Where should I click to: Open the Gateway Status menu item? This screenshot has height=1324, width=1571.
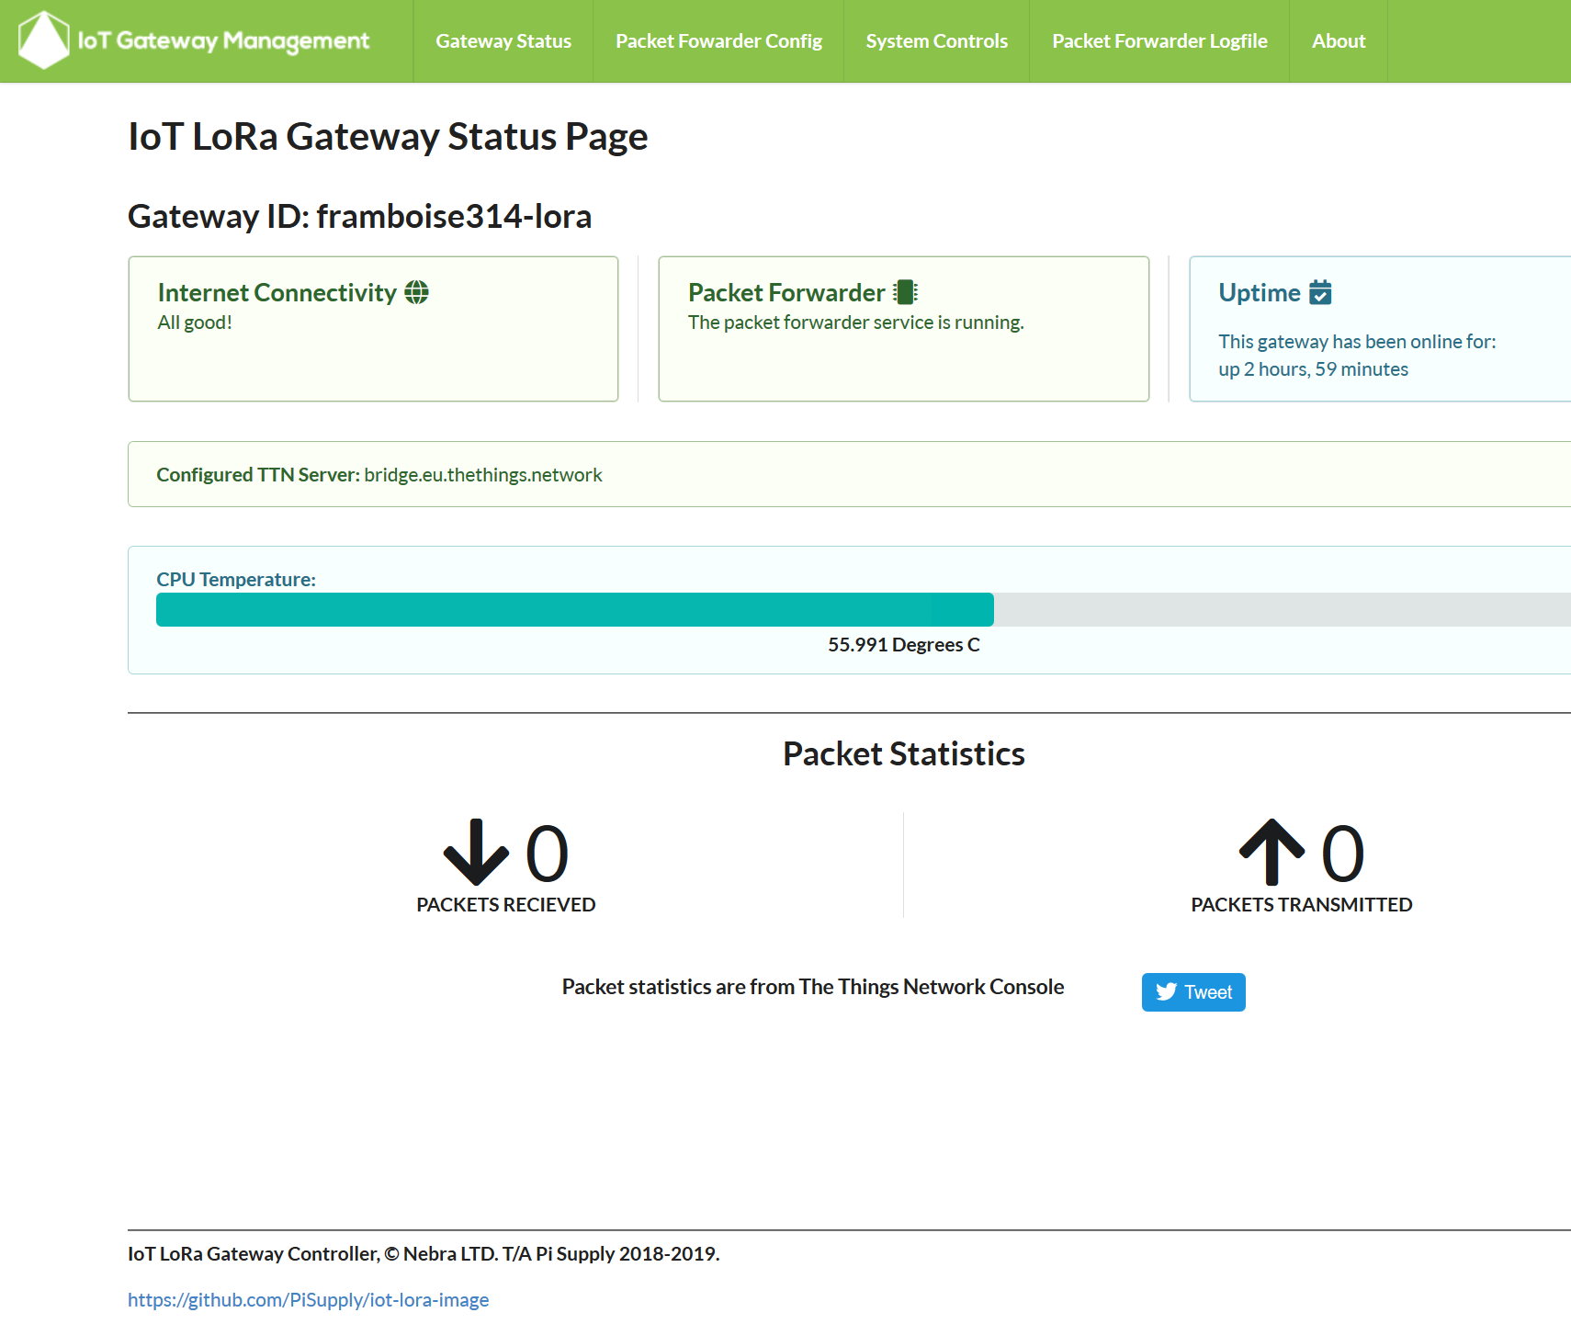pos(503,41)
